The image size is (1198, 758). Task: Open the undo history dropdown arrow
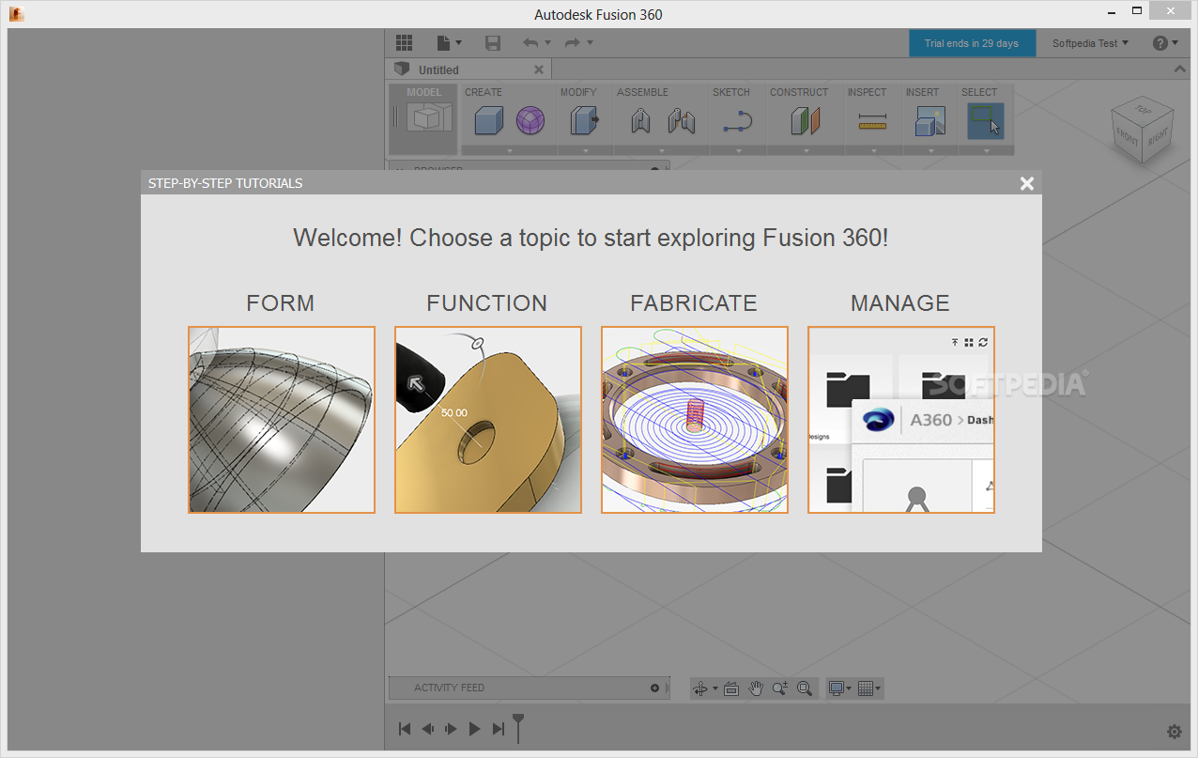tap(548, 43)
